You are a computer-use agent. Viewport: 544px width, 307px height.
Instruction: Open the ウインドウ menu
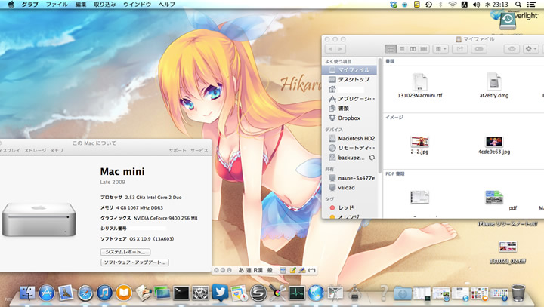click(137, 5)
